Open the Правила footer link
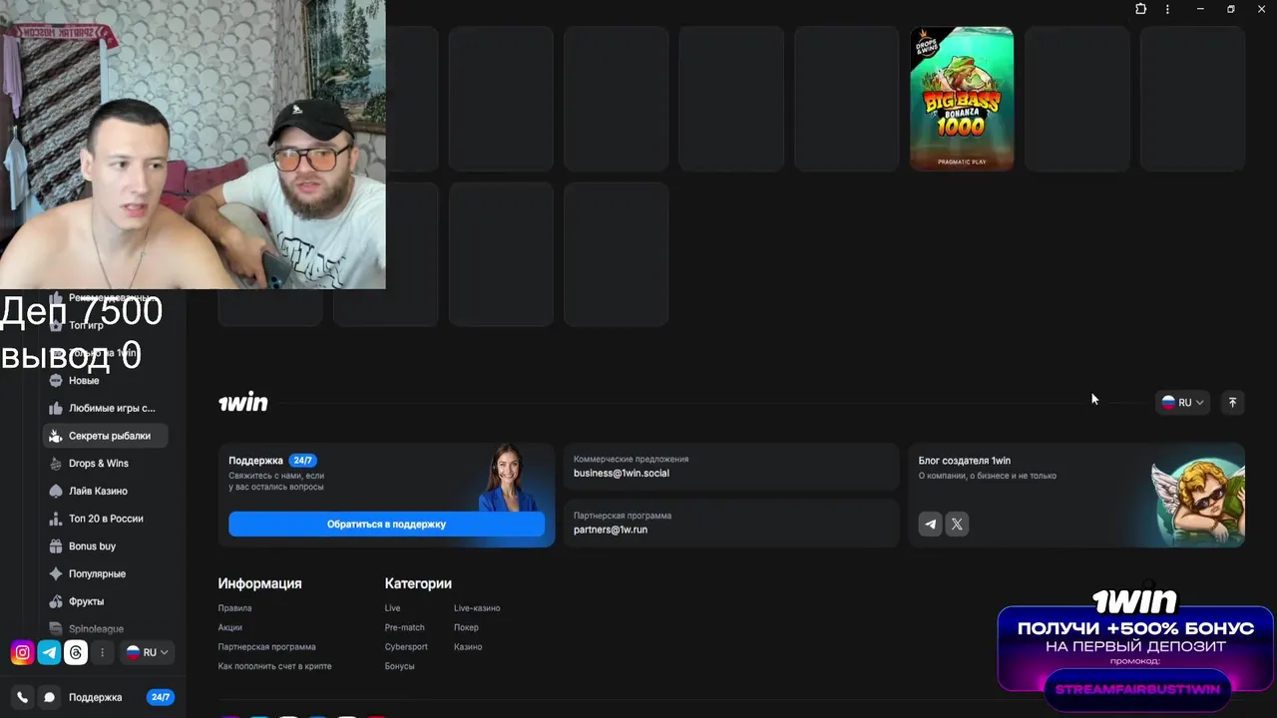 point(234,608)
